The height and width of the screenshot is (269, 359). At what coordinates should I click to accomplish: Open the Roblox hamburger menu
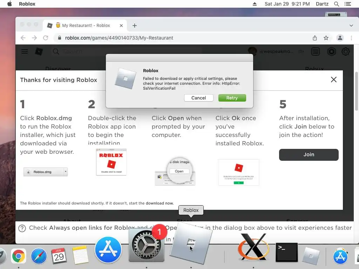click(25, 51)
